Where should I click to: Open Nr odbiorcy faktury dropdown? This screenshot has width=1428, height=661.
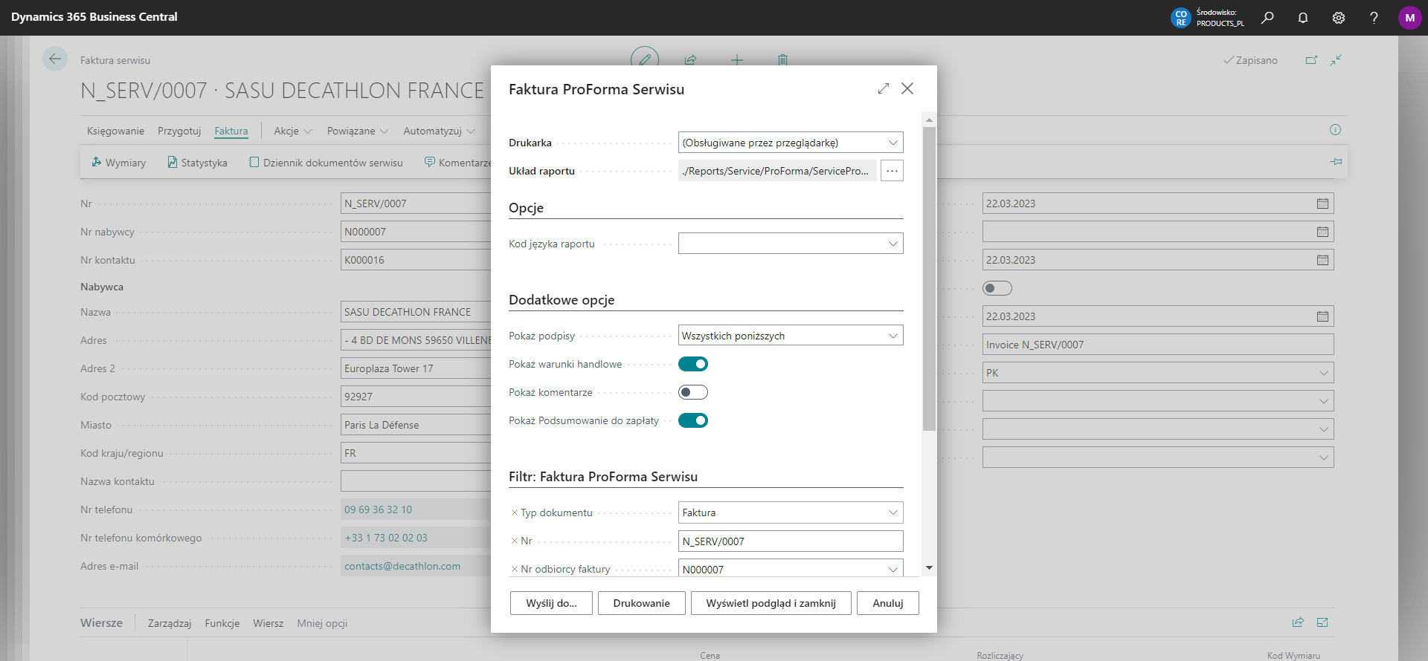(x=892, y=569)
